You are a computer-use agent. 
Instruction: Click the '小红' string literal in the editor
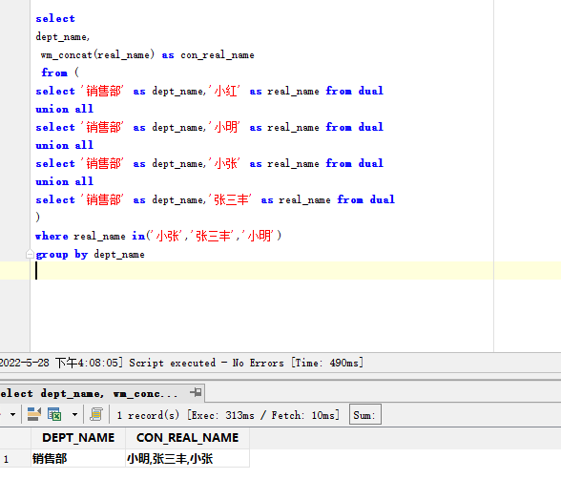coord(226,92)
